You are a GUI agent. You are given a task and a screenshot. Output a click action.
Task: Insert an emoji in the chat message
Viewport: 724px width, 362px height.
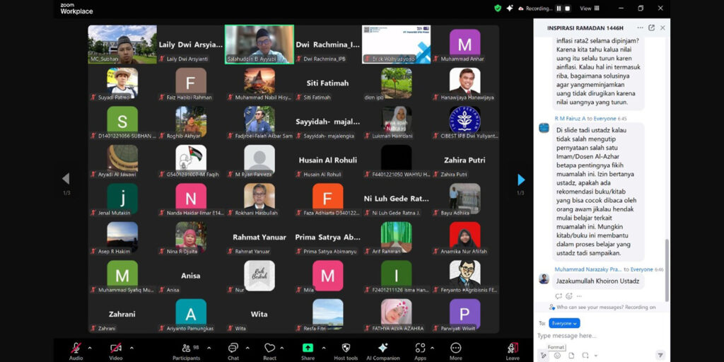point(557,355)
